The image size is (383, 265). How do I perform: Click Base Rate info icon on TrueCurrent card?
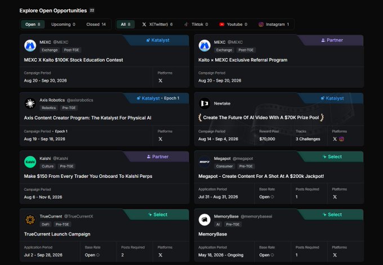[98, 255]
